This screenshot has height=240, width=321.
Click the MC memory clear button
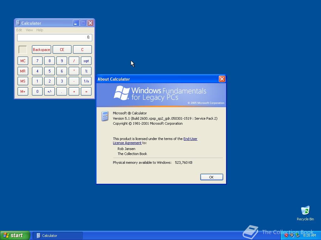point(23,61)
